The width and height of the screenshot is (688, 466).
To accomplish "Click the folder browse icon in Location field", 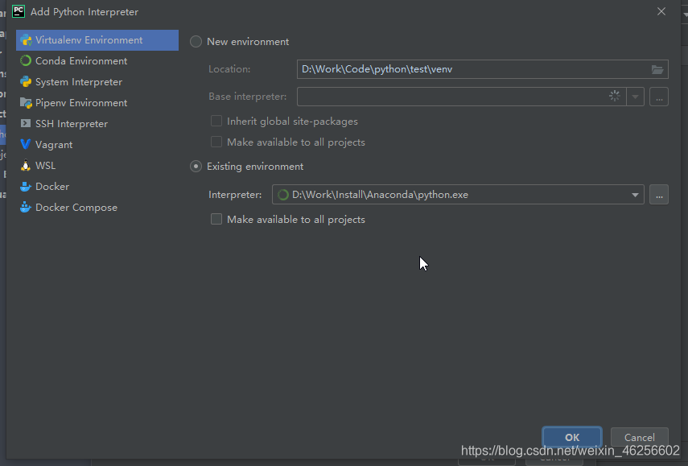I will pos(657,69).
